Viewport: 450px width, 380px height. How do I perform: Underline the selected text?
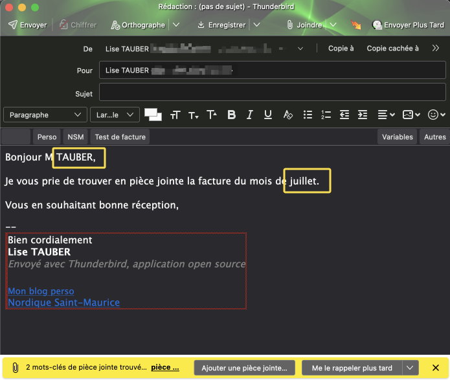[x=268, y=115]
